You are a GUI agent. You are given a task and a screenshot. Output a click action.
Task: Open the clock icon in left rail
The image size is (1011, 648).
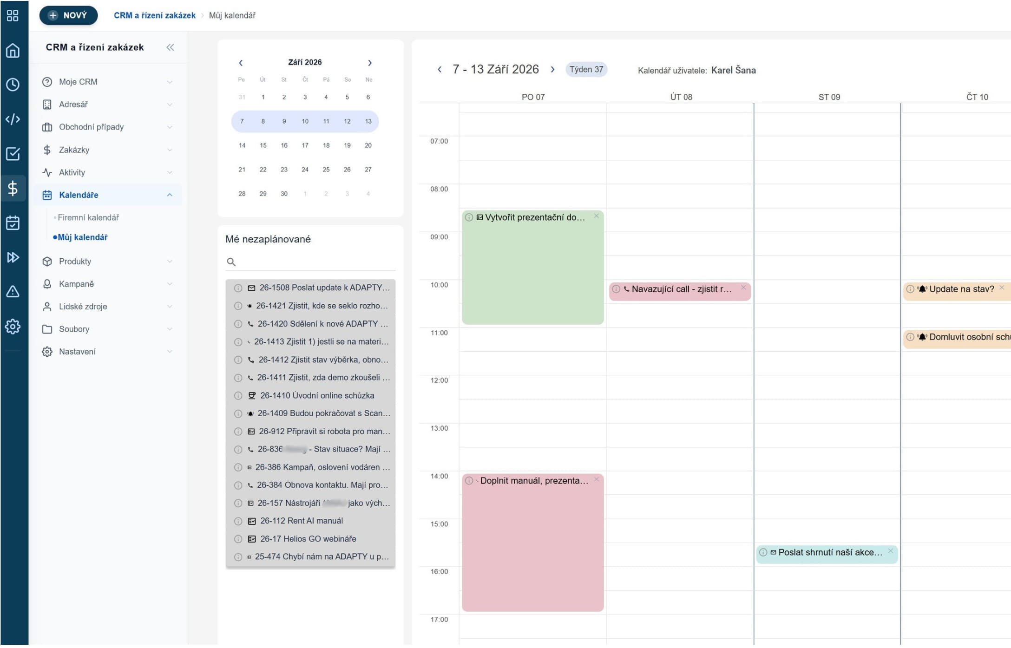coord(13,85)
